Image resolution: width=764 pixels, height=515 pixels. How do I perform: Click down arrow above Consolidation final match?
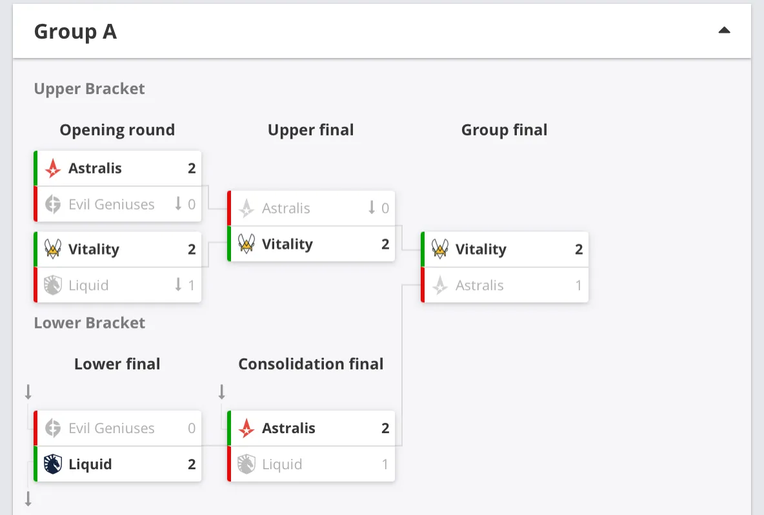coord(222,392)
